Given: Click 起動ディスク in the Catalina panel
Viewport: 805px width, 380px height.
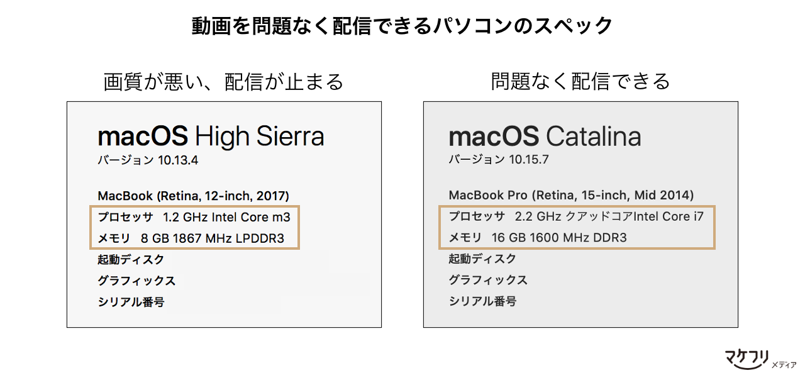Looking at the screenshot, I should (482, 259).
